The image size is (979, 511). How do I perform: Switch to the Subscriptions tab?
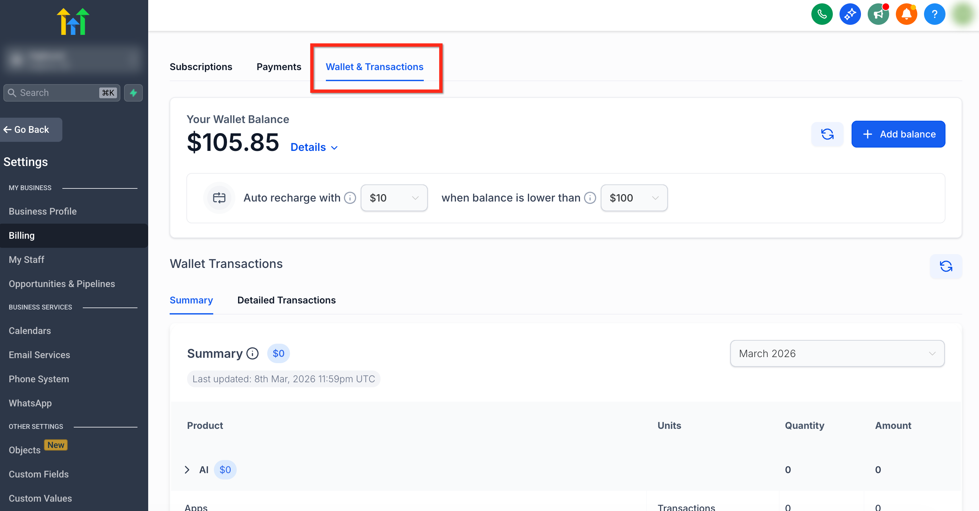[201, 67]
